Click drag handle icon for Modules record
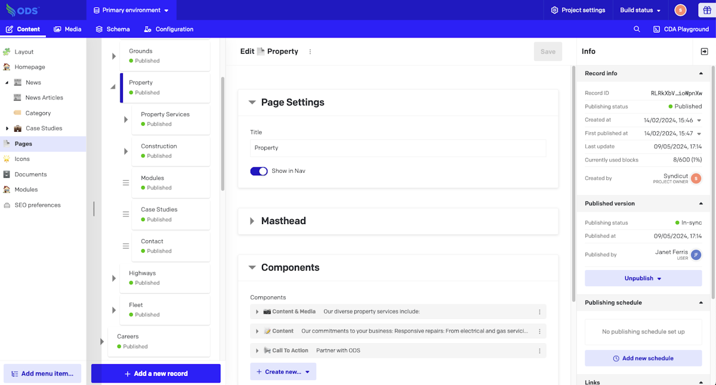Viewport: 716px width, 385px height. (x=126, y=182)
